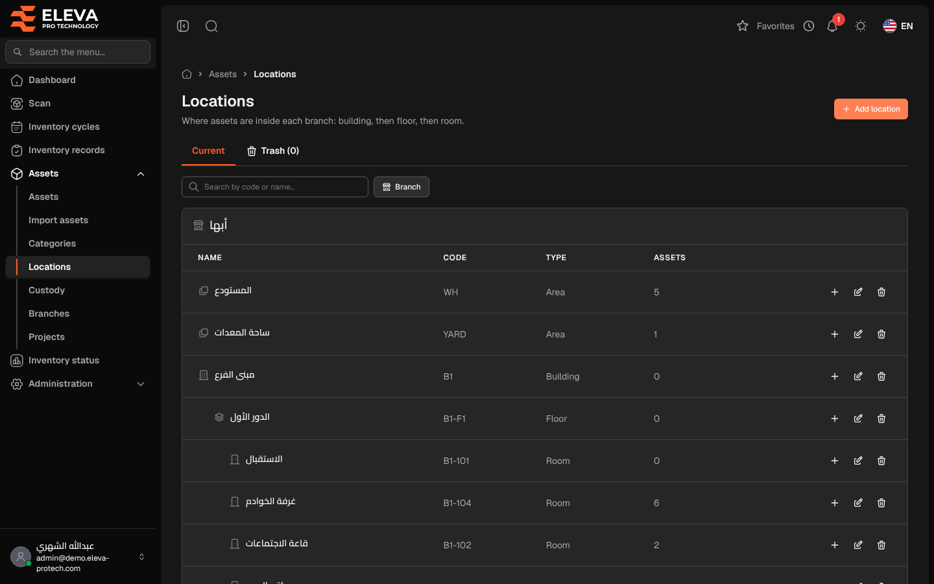Open Inventory cycles in sidebar
The height and width of the screenshot is (584, 934).
(78, 127)
